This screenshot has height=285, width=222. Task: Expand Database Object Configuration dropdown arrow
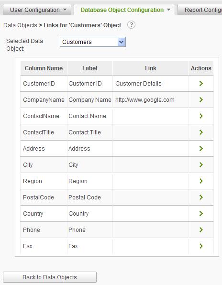click(x=169, y=10)
